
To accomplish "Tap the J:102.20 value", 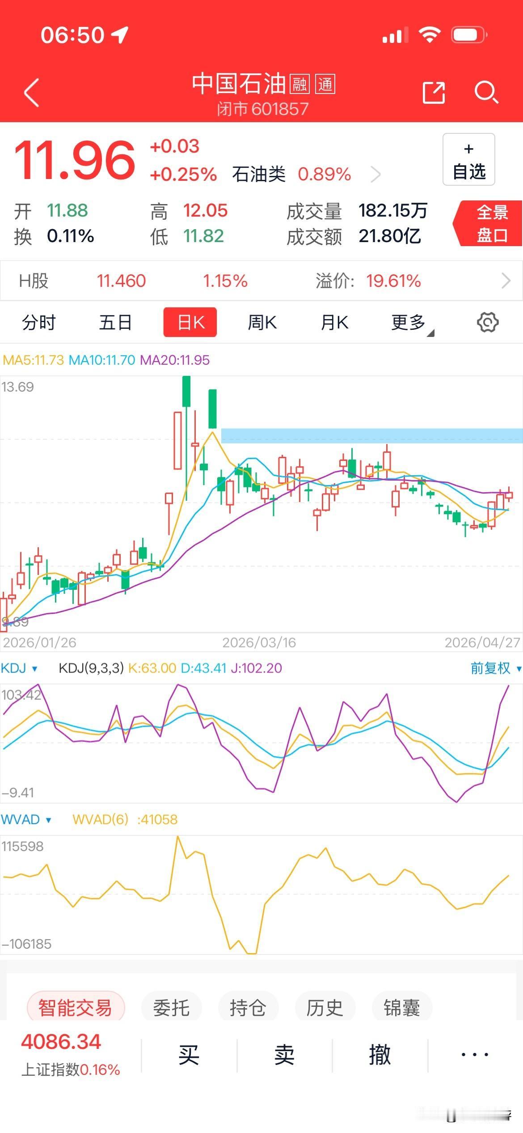I will tap(257, 668).
